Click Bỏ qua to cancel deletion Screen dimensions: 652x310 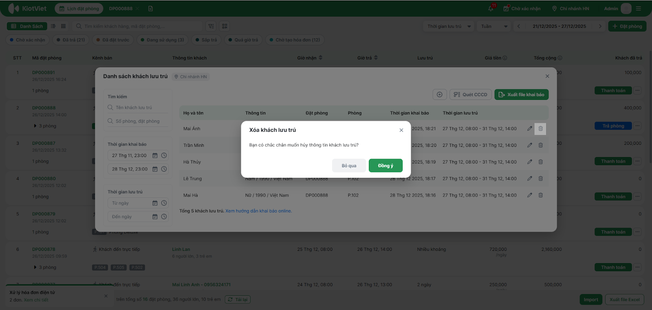[x=349, y=166]
